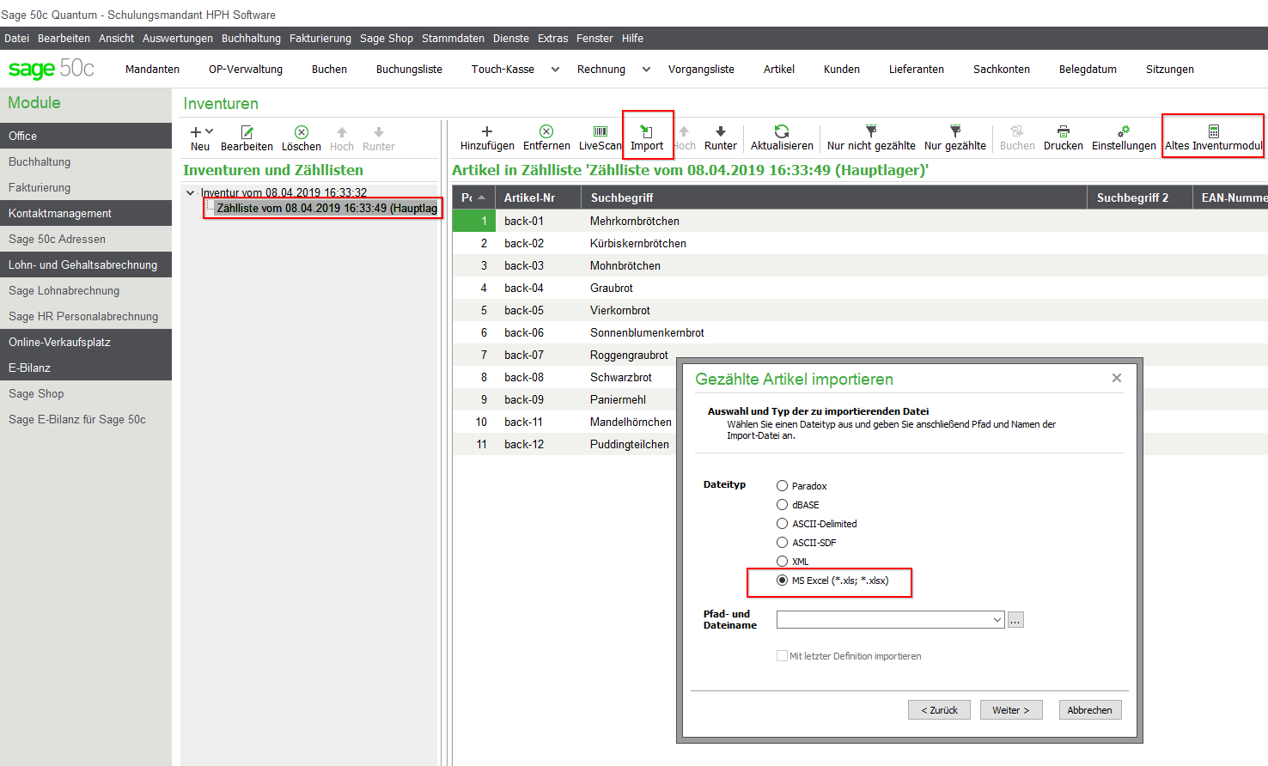The height and width of the screenshot is (766, 1268).
Task: Click the Neu plus icon in Inventuren toolbar
Action: click(196, 131)
